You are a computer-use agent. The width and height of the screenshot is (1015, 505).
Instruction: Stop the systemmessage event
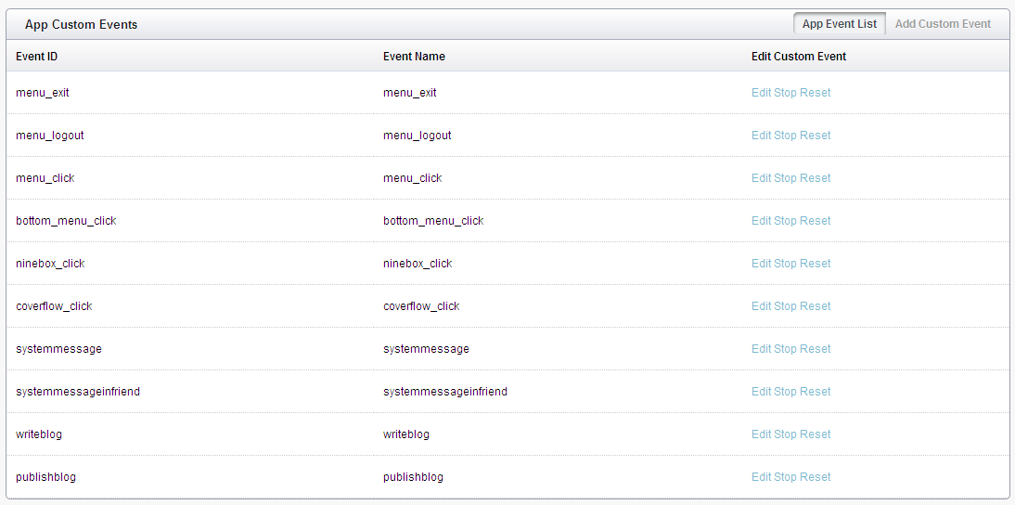[785, 349]
